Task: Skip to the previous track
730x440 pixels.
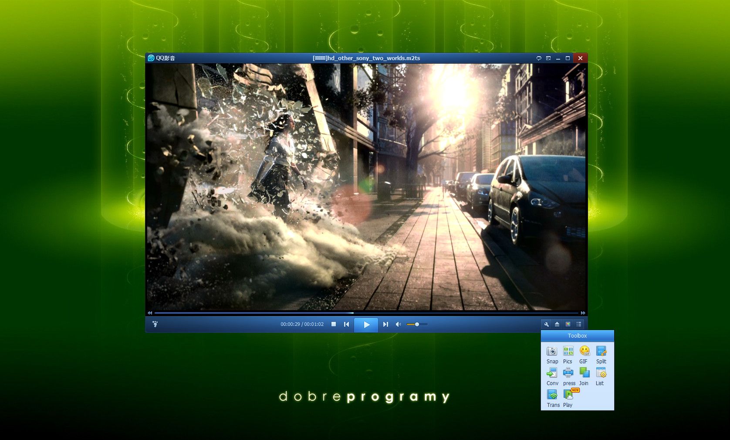Action: 347,324
